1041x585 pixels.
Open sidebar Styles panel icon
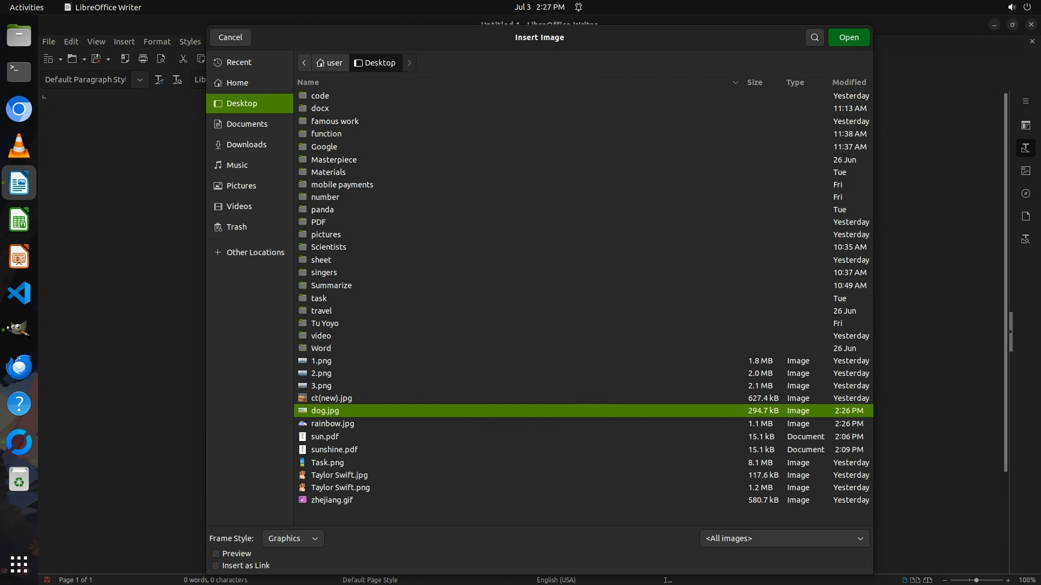[x=1025, y=148]
